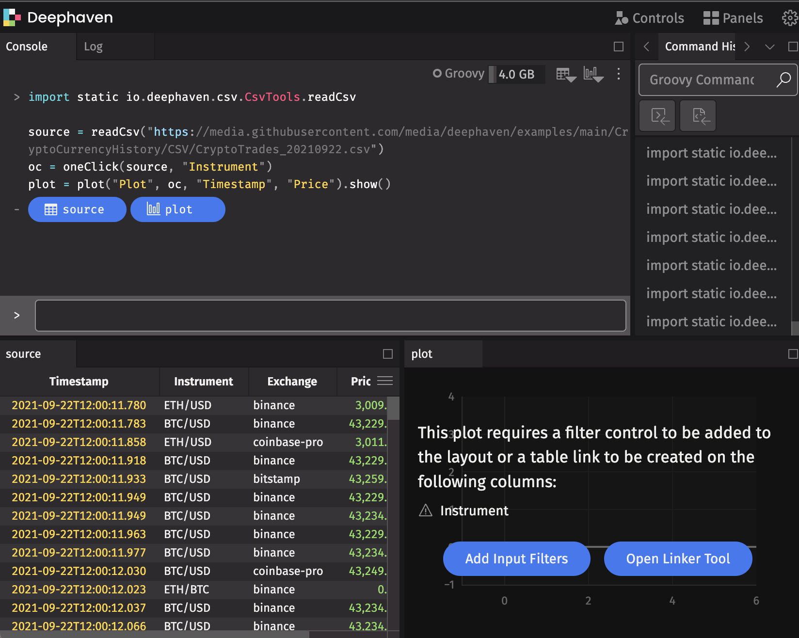This screenshot has height=638, width=799.
Task: Open the Controls menu in the top bar
Action: (x=650, y=18)
